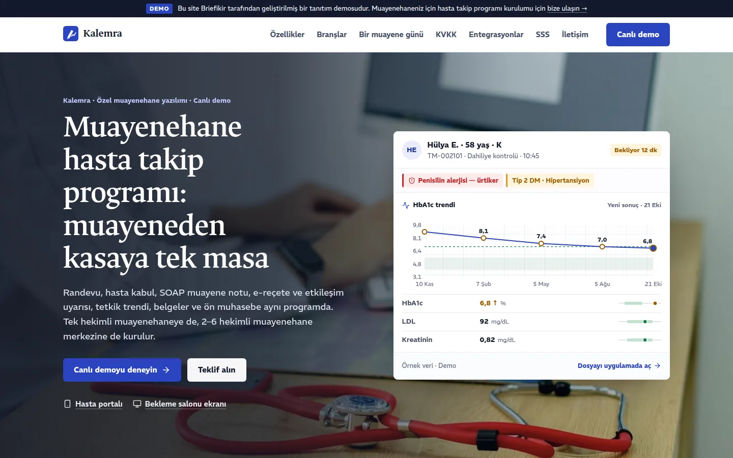Click the Yeni sonuç · 21 Eki text
This screenshot has height=458, width=733.
click(x=634, y=205)
